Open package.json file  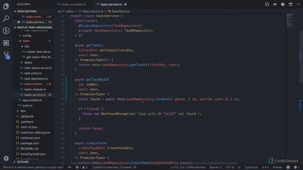tap(29, 143)
